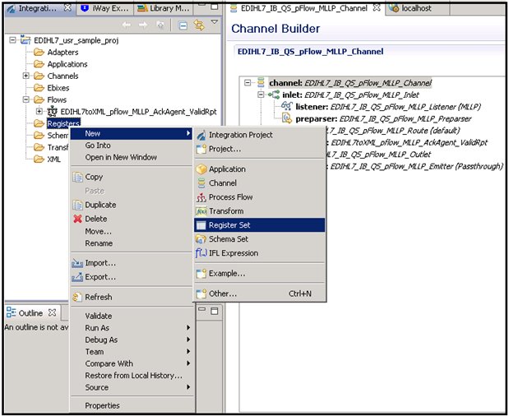Click the IFL Expression icon

[x=201, y=253]
